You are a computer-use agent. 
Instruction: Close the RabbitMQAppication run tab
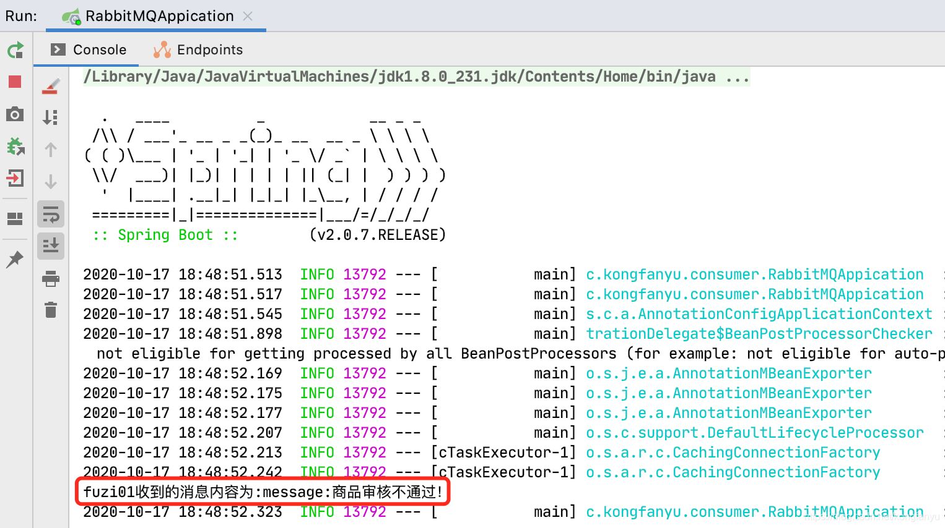248,16
